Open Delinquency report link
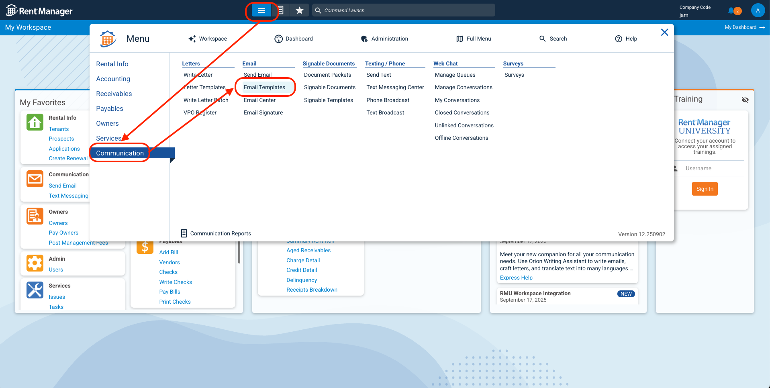Viewport: 770px width, 388px height. click(302, 280)
